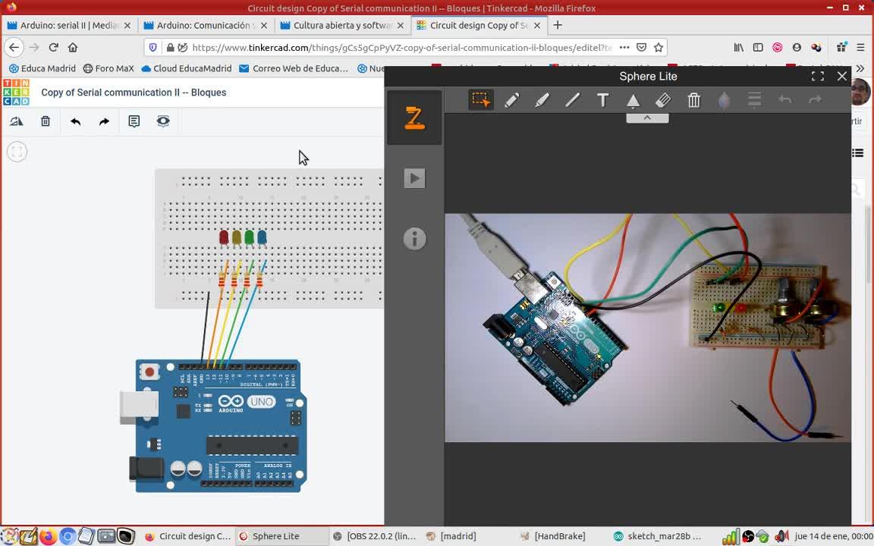The height and width of the screenshot is (546, 874).
Task: Select the straight line tool
Action: pos(572,100)
